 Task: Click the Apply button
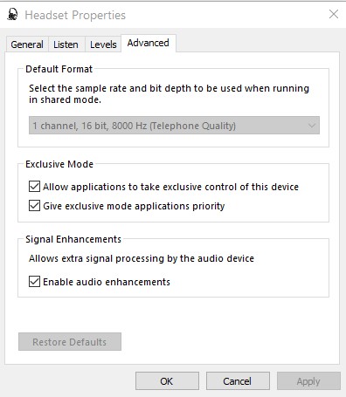click(x=308, y=381)
